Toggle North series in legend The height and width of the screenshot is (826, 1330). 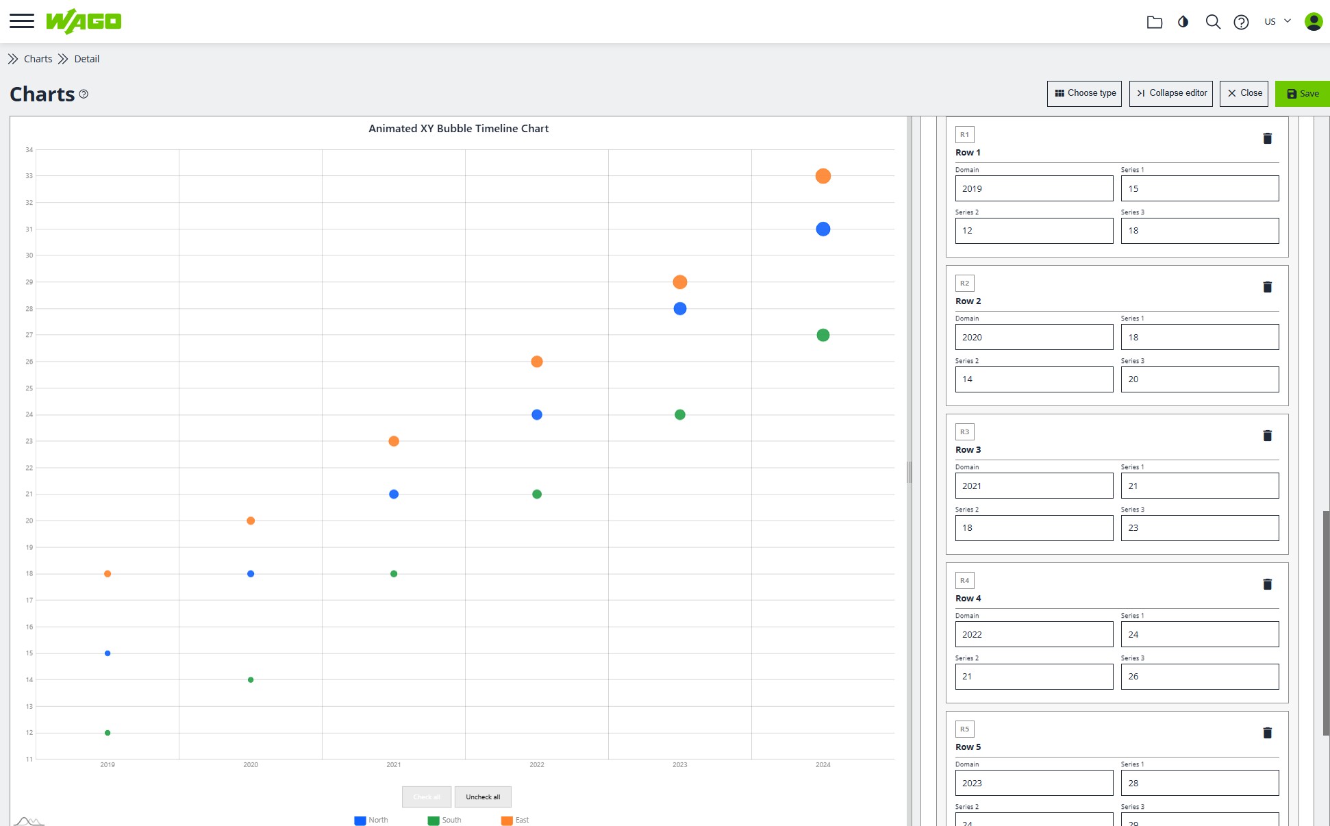(371, 820)
